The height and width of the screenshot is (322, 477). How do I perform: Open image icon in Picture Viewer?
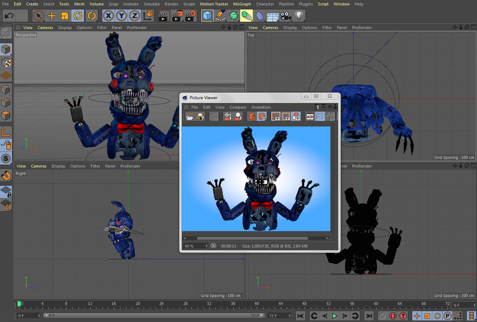point(190,117)
